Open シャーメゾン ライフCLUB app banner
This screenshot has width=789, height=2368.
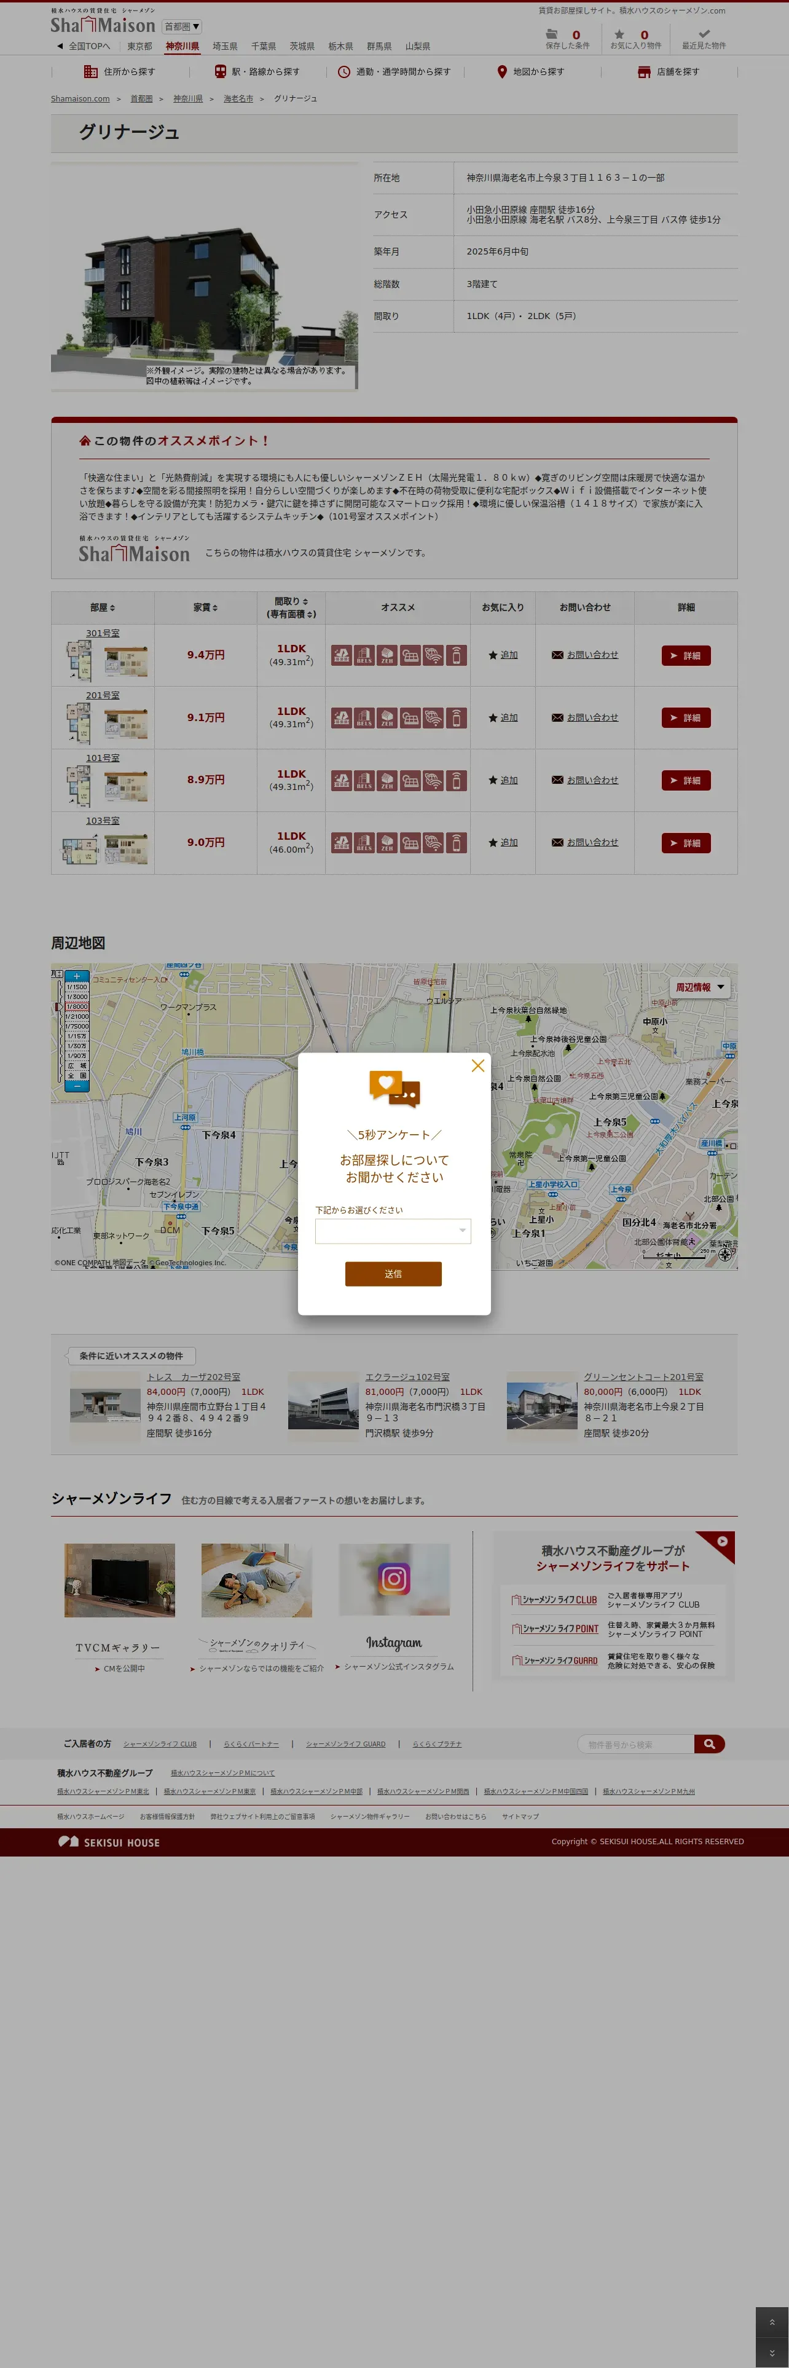coord(614,1600)
